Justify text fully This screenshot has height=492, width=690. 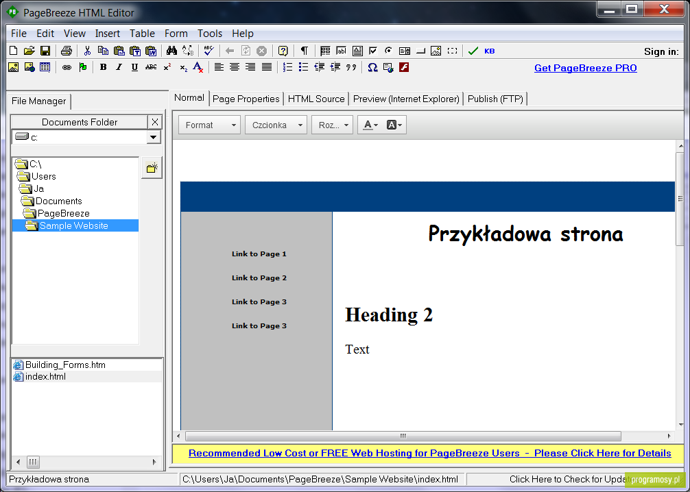[x=267, y=67]
